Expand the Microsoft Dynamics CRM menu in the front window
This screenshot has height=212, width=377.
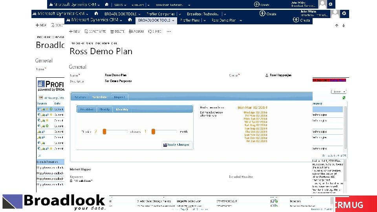click(x=121, y=20)
